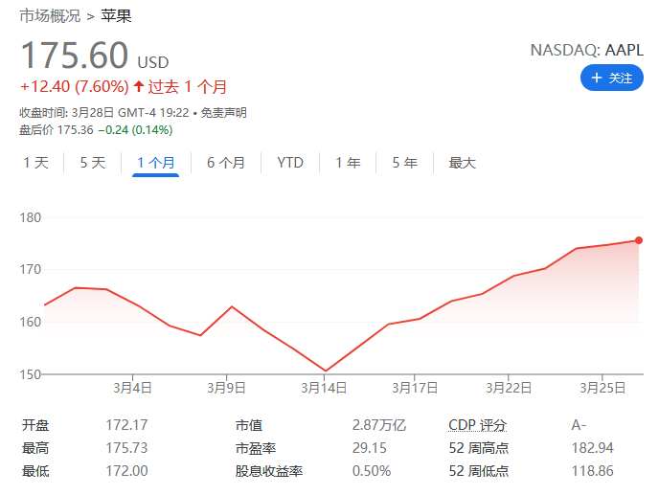The width and height of the screenshot is (659, 495).
Task: Click the 收盘时间 closing time text
Action: coord(104,113)
